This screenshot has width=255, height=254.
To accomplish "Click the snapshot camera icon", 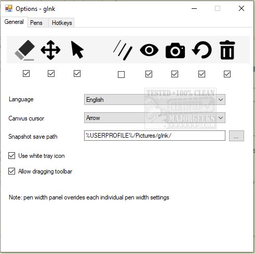I will tap(175, 50).
